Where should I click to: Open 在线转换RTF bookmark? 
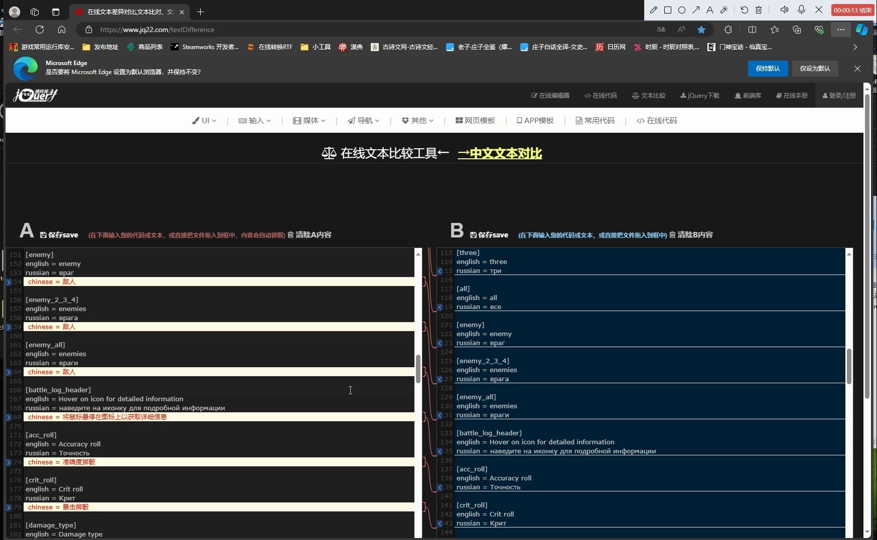[270, 47]
